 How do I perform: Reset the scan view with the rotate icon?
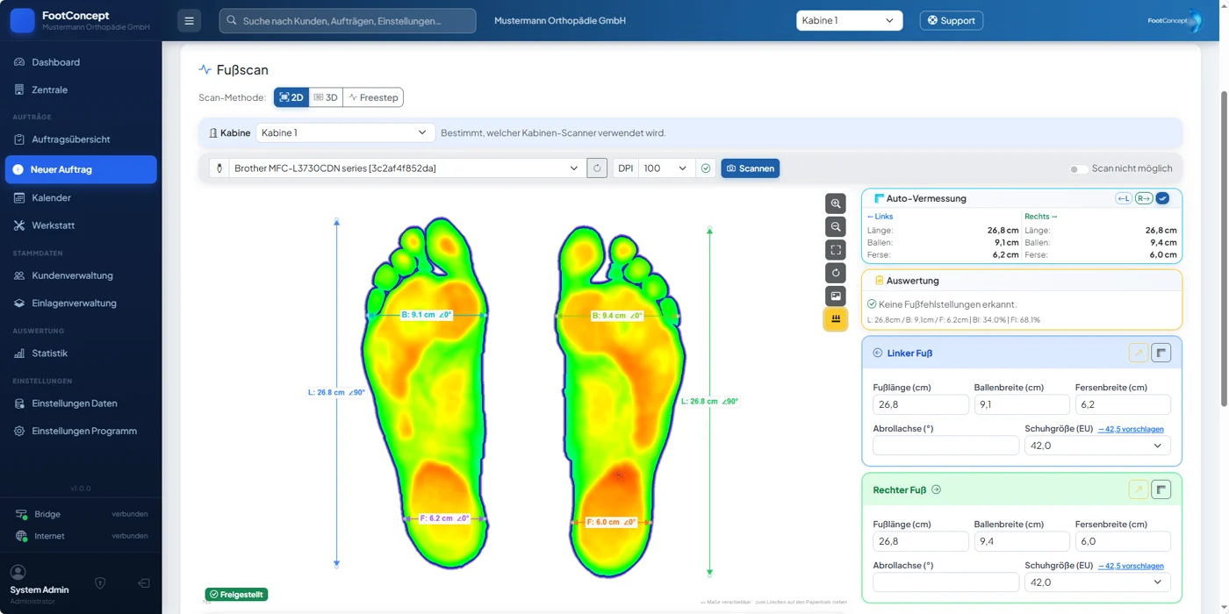836,273
